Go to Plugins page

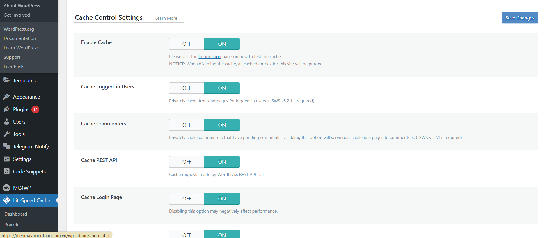click(x=21, y=109)
